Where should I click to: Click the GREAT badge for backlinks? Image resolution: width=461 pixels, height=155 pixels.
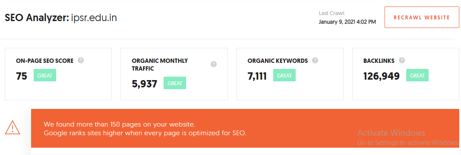417,75
